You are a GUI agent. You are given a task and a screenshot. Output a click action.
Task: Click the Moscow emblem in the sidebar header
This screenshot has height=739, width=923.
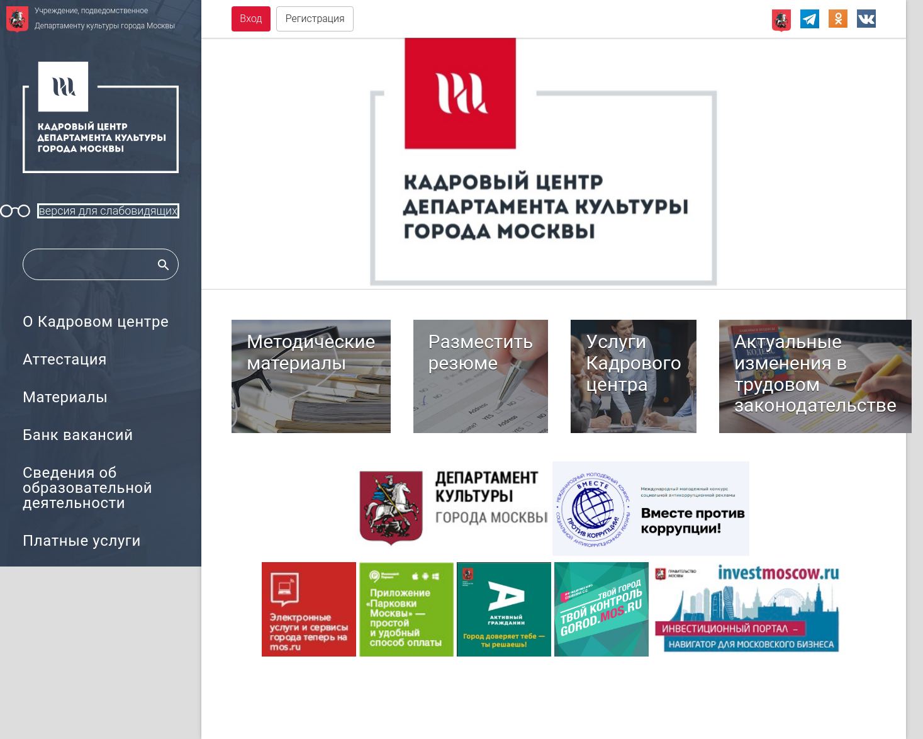(17, 19)
